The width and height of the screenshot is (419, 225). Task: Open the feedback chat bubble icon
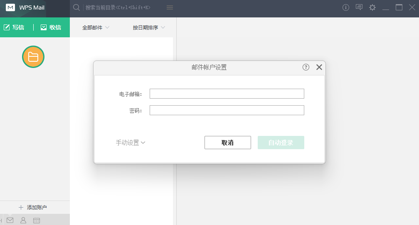[359, 7]
